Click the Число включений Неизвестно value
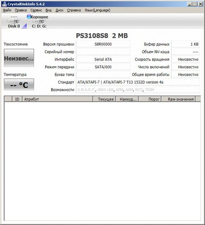 (x=185, y=67)
